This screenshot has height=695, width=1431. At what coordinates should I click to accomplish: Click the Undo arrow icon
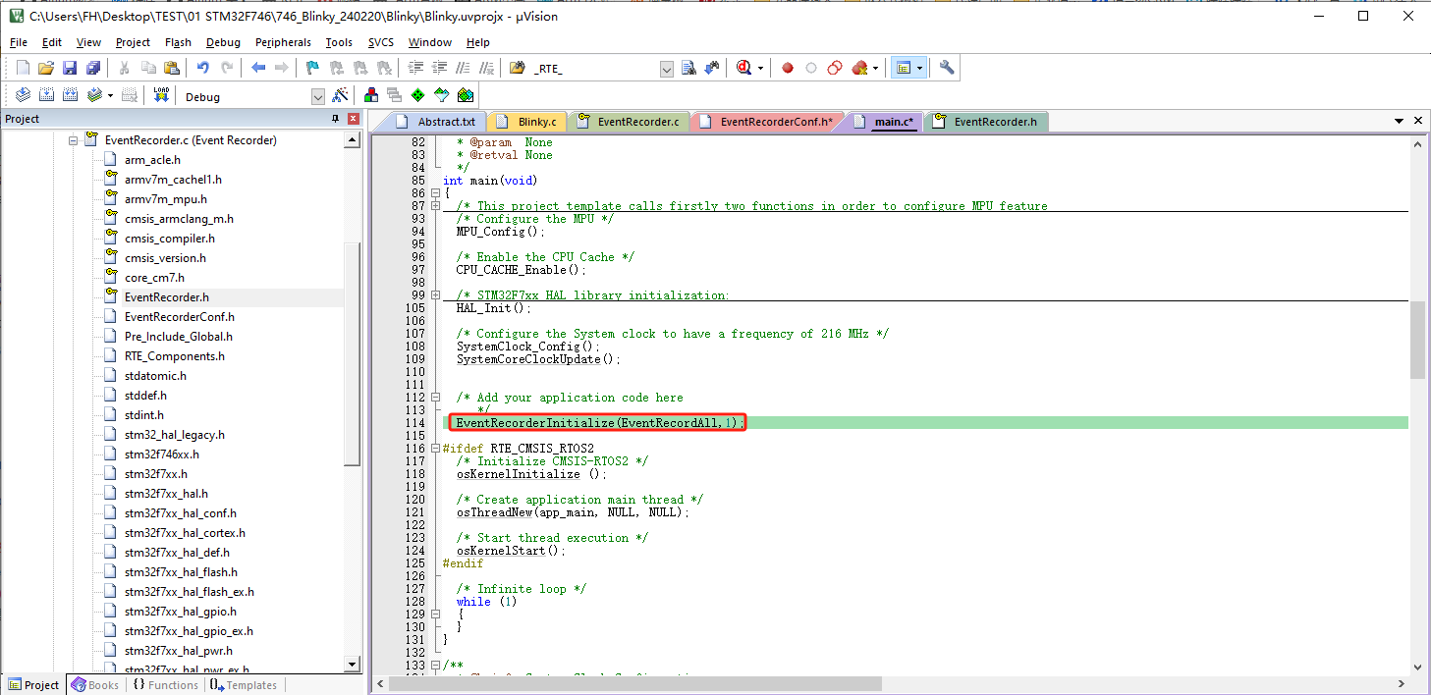[202, 68]
